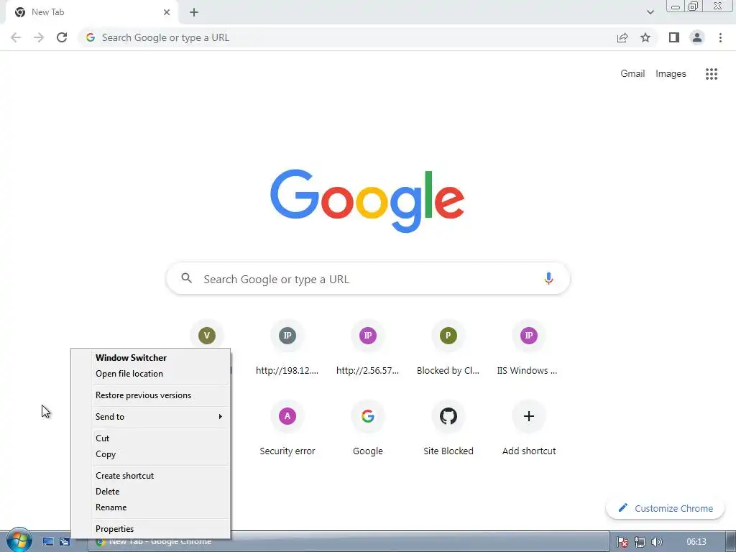Start voice search with the microphone
Viewport: 736px width, 552px height.
click(x=548, y=279)
